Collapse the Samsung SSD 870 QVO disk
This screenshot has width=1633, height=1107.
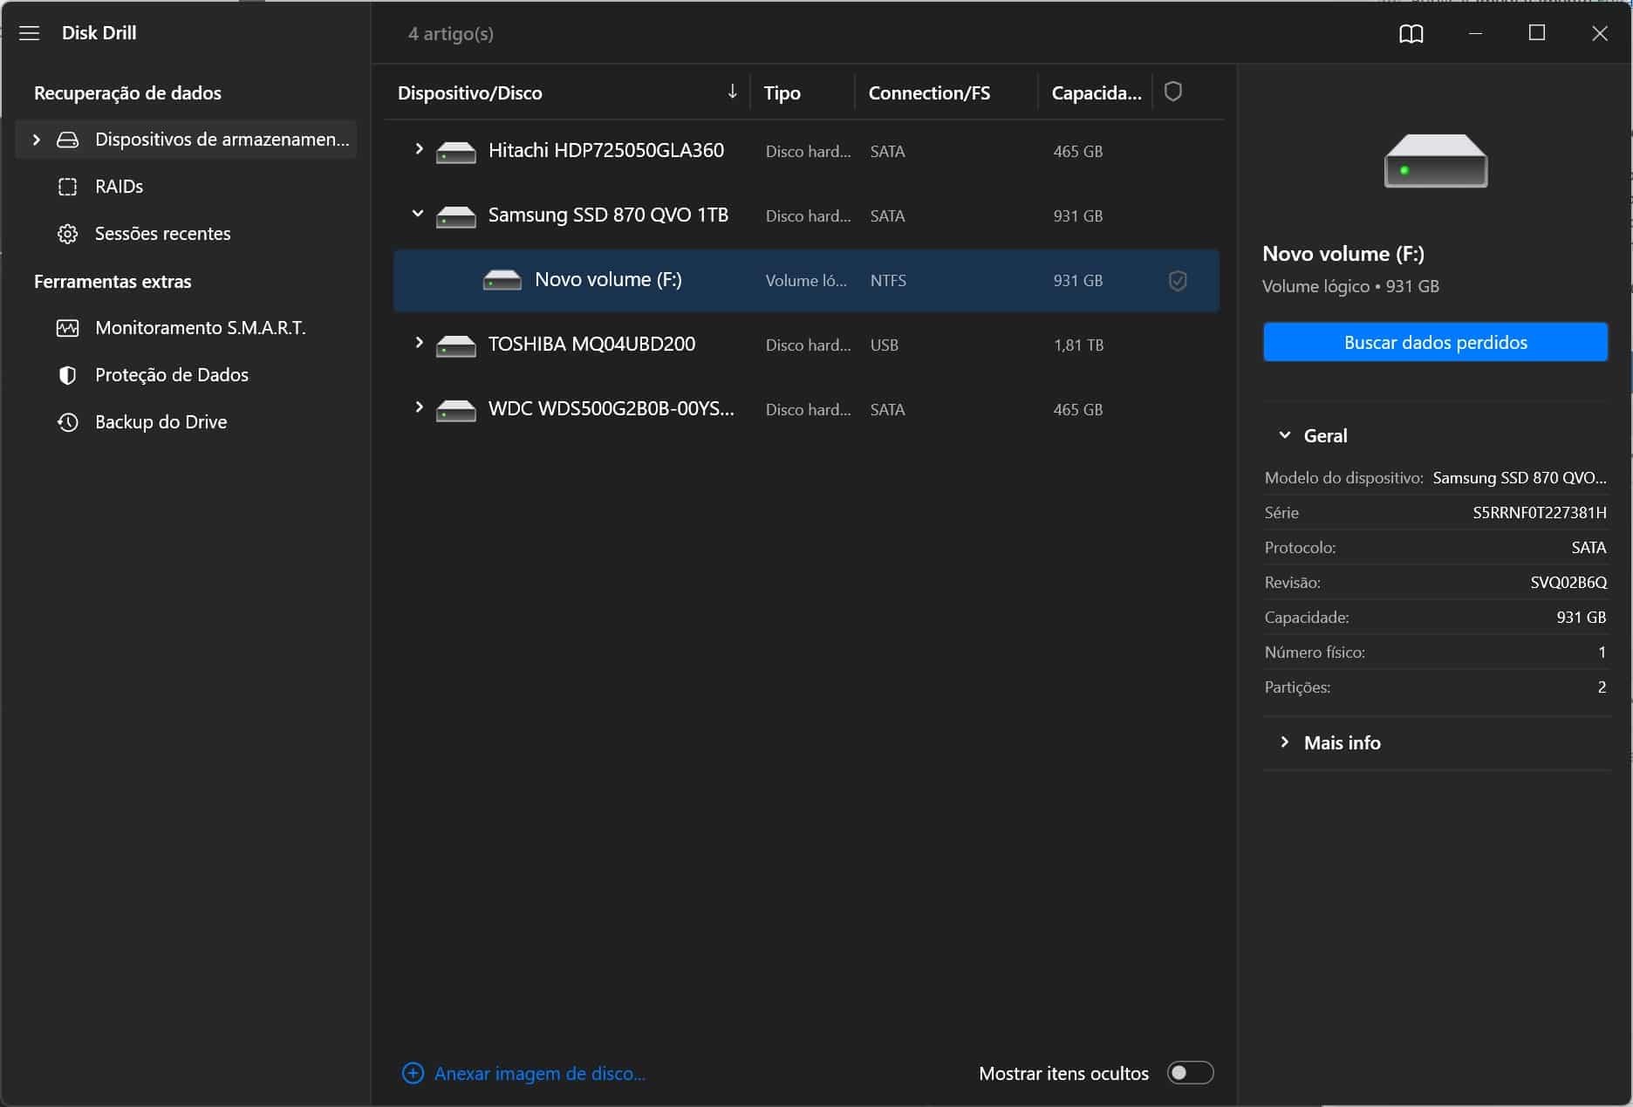tap(418, 214)
